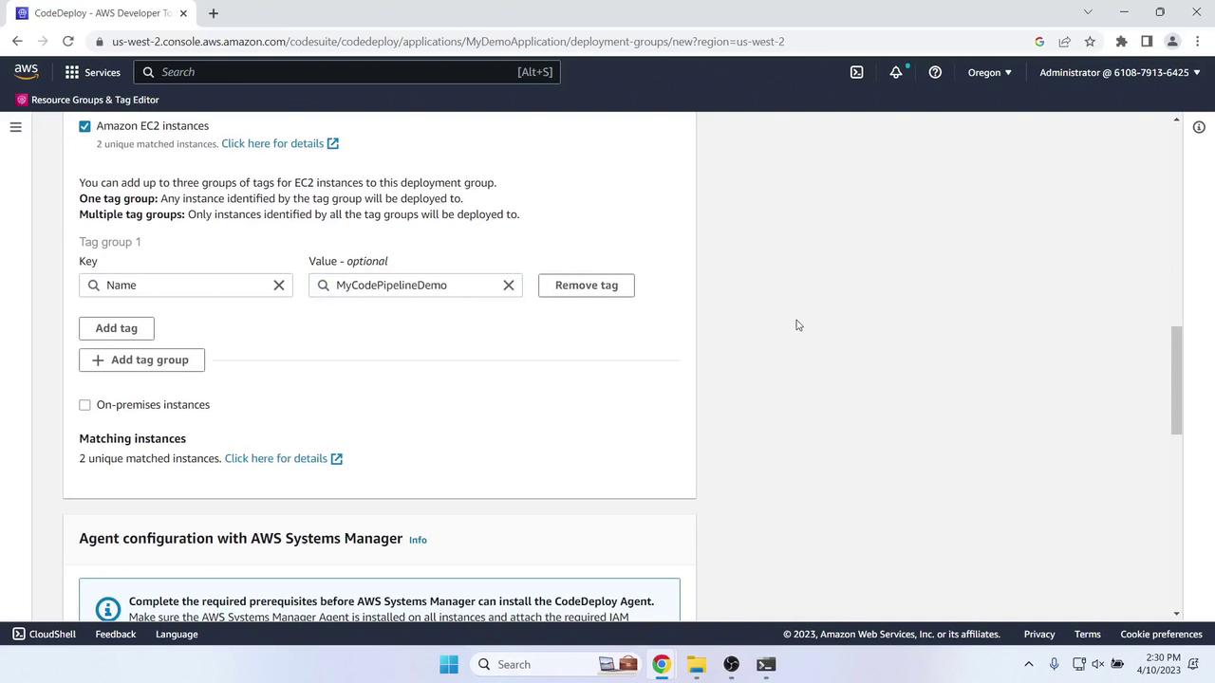The height and width of the screenshot is (683, 1215).
Task: Open the Terms link
Action: click(x=1088, y=635)
